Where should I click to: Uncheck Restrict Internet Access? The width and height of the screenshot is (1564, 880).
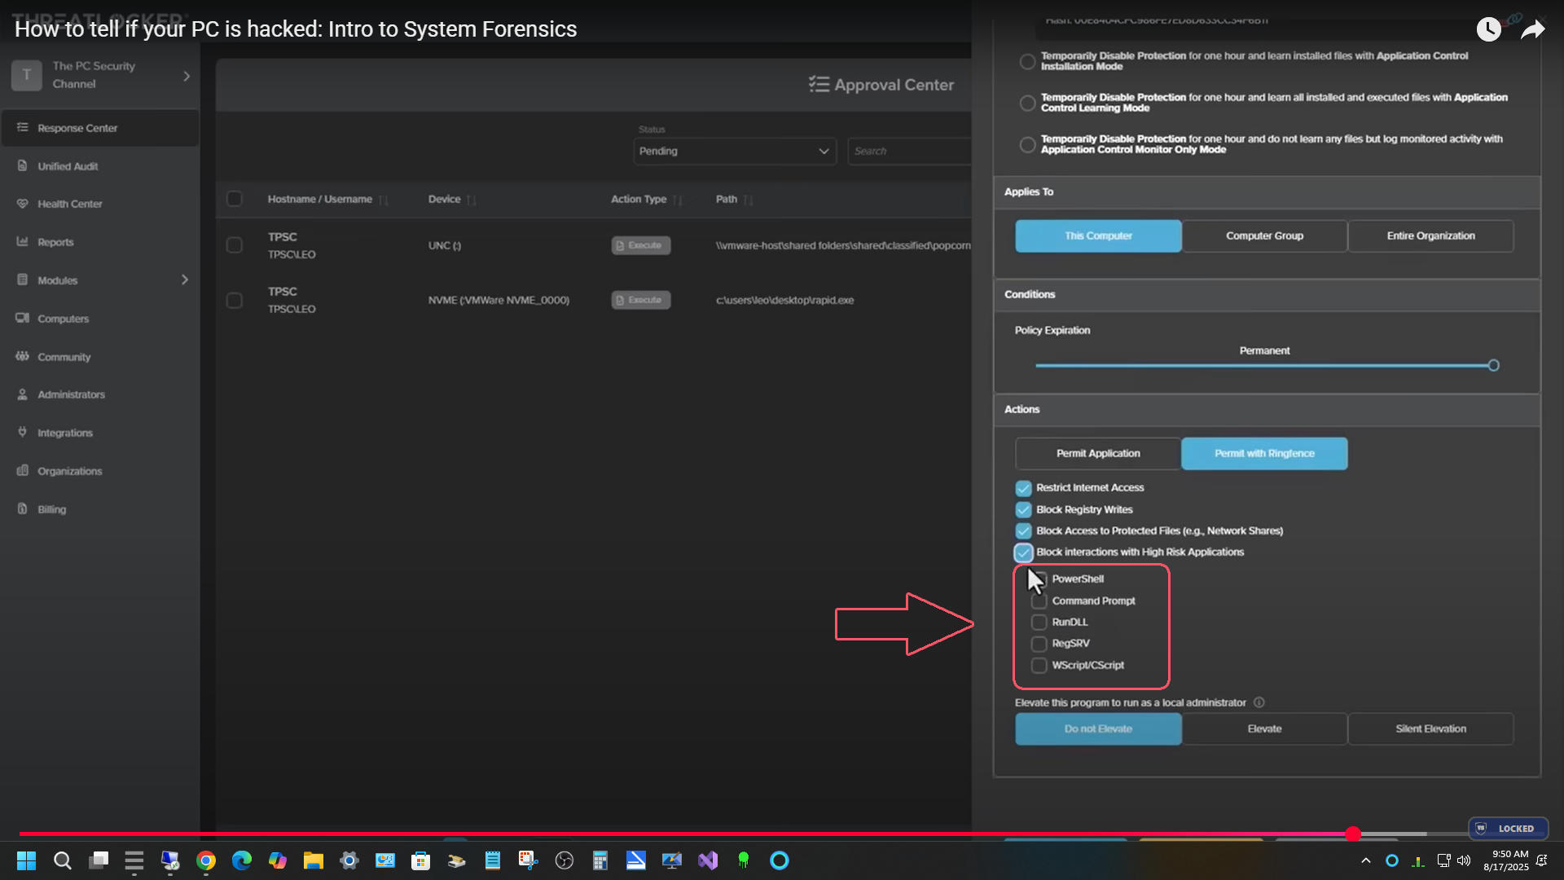[1023, 488]
